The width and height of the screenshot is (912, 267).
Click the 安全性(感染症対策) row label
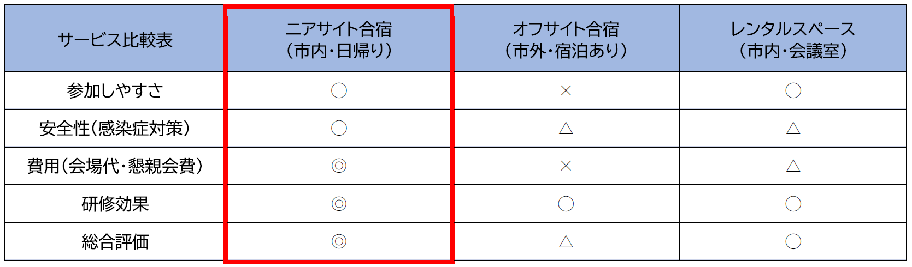pos(115,129)
